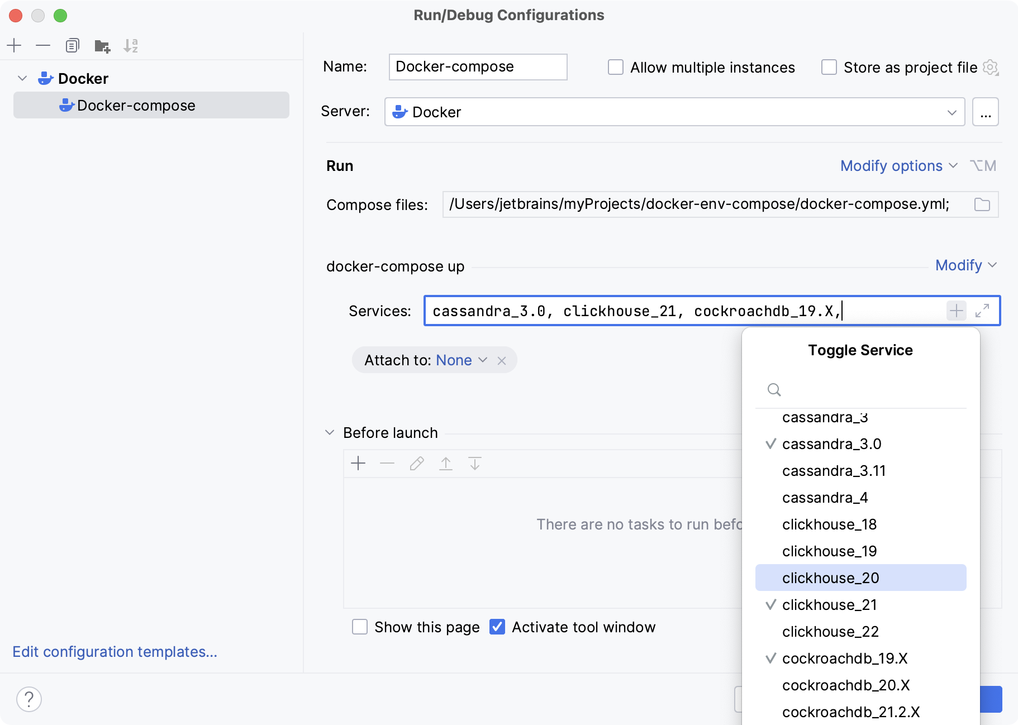Check Store as project file

click(829, 66)
